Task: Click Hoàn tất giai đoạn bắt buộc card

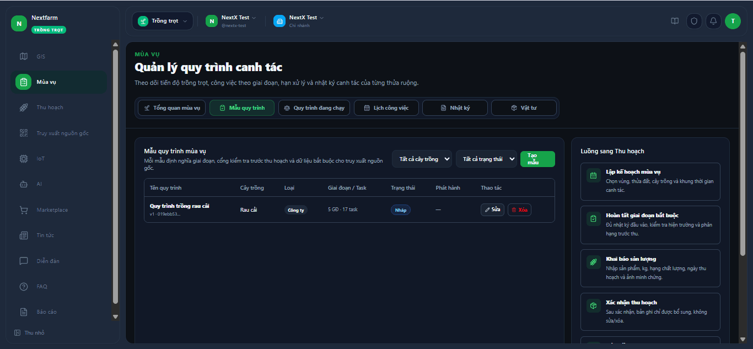Action: point(650,225)
